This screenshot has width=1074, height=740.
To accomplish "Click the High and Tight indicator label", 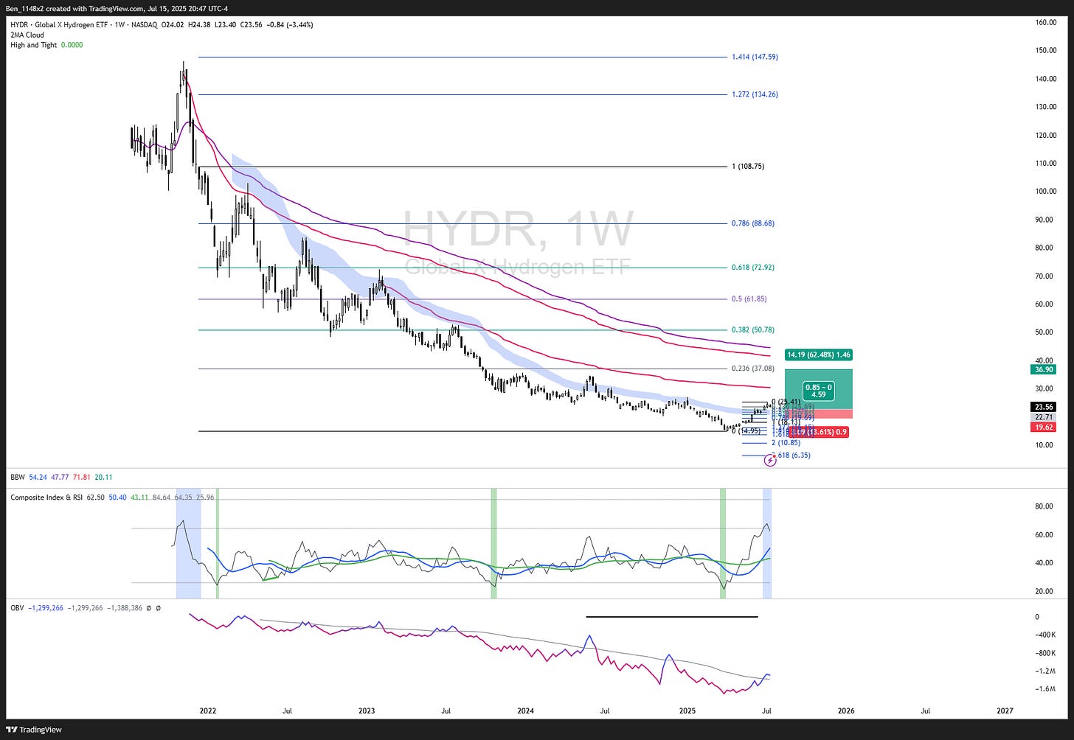I will pyautogui.click(x=33, y=45).
